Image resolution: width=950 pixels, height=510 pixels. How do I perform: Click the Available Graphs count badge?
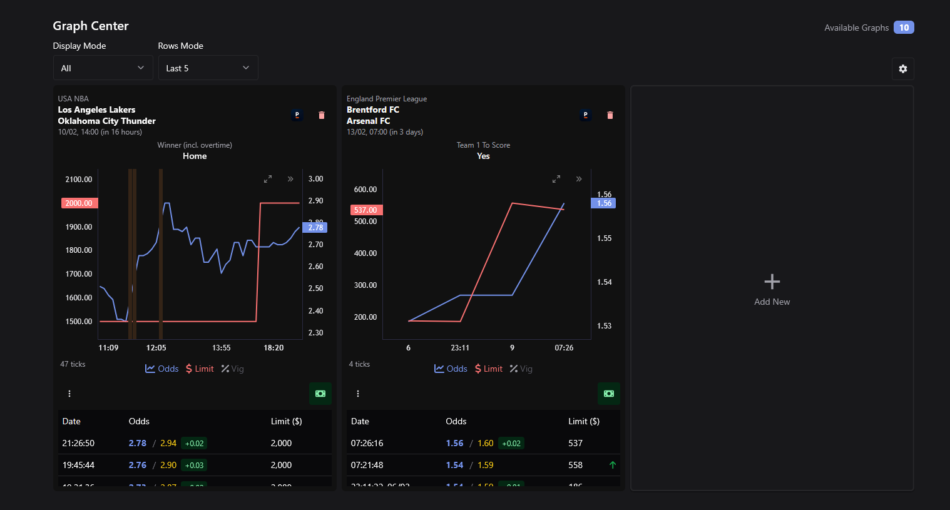[904, 28]
